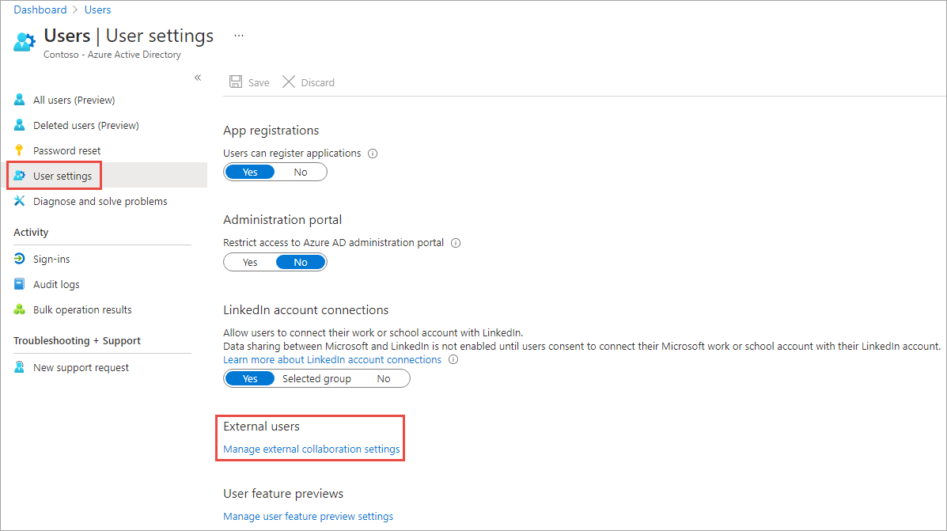Choose Selected group for LinkedIn connections
The height and width of the screenshot is (531, 947).
coord(316,379)
